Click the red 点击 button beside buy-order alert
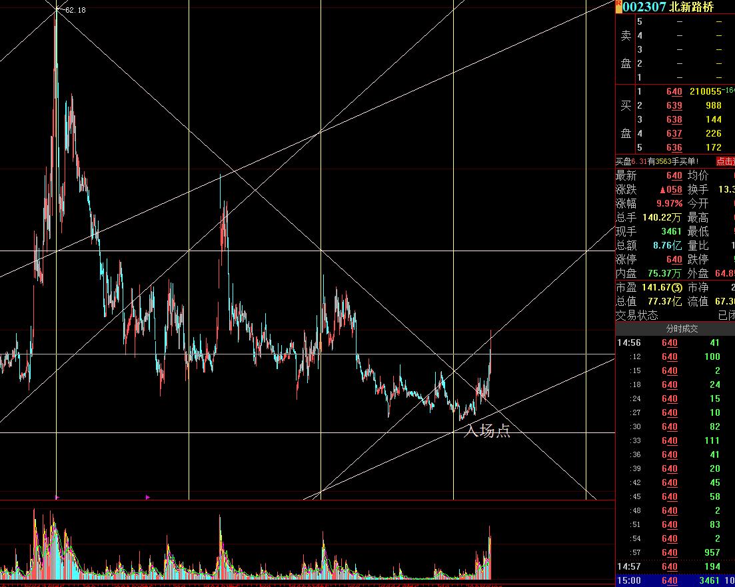This screenshot has height=587, width=735. click(725, 161)
